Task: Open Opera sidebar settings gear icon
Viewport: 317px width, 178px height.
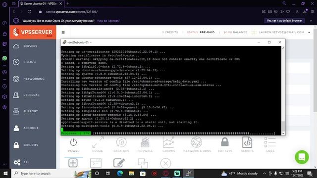Action: click(x=4, y=107)
